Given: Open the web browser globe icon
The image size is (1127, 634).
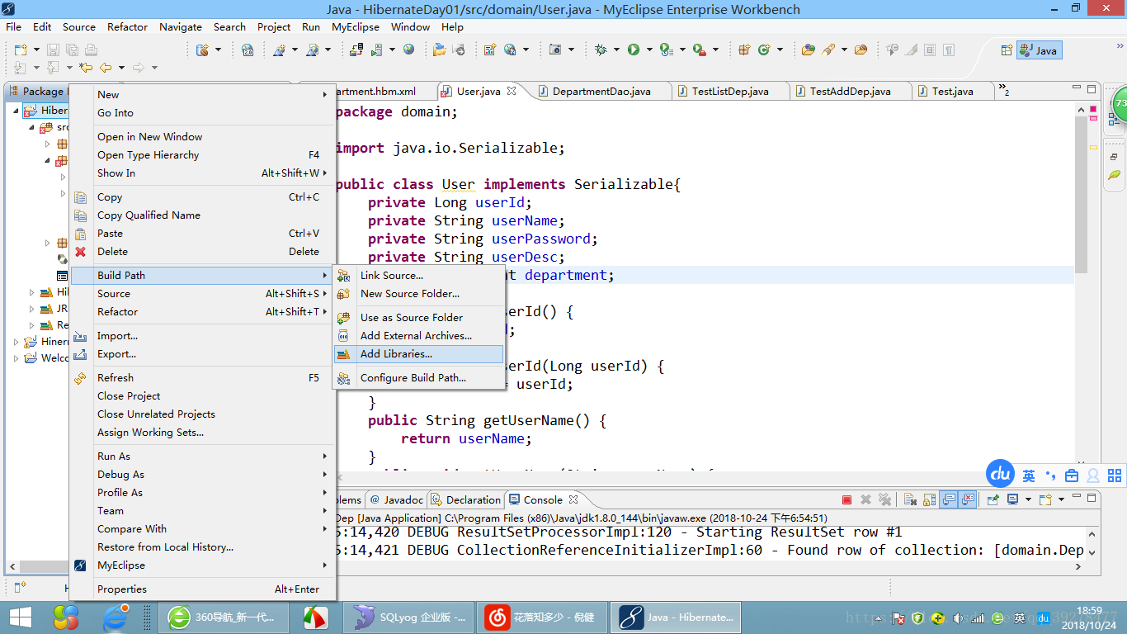Looking at the screenshot, I should coord(409,50).
